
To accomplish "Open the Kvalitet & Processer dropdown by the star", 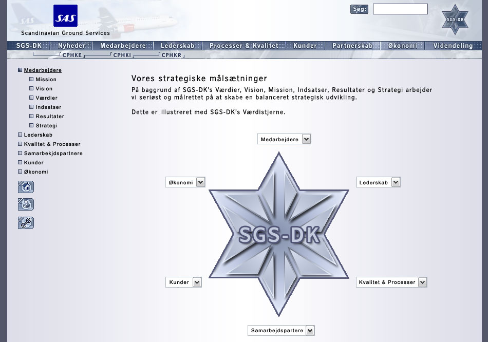I will coord(391,282).
